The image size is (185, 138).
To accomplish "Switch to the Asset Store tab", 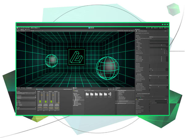I will [x=28, y=29].
